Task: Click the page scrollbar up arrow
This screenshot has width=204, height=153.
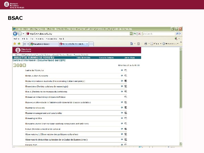Action: (180, 48)
